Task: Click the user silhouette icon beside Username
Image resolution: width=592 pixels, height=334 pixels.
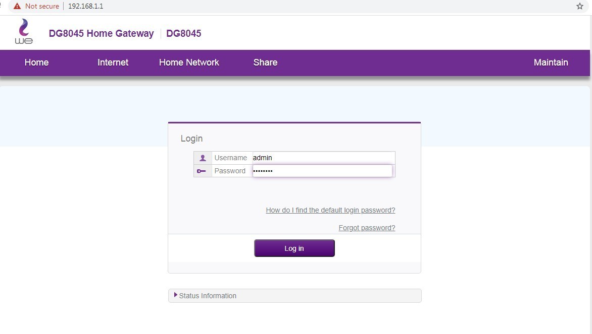Action: 203,158
